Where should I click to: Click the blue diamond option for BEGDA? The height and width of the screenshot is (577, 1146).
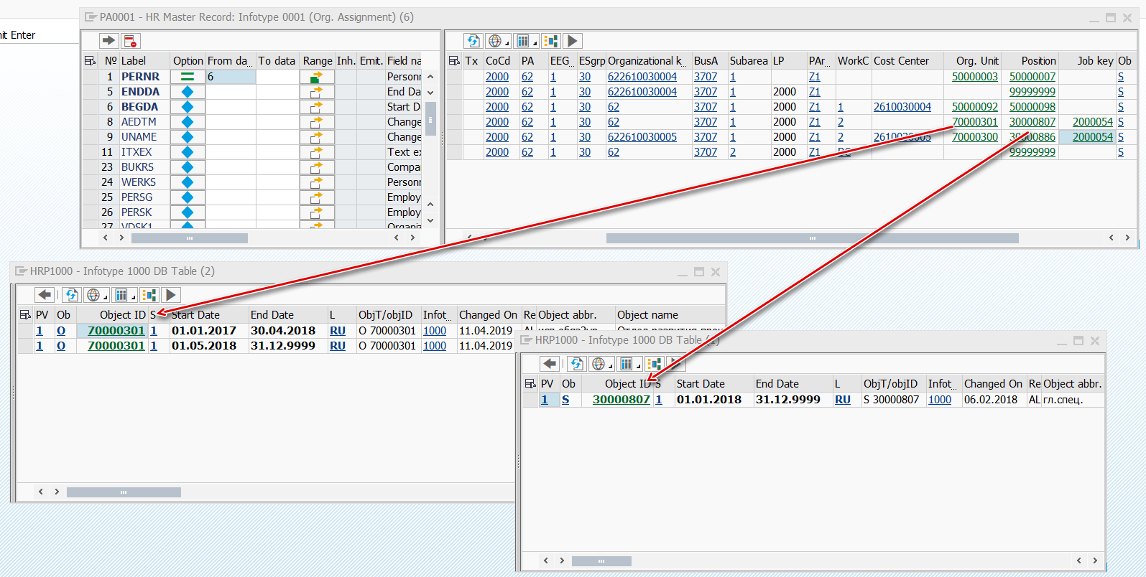pos(188,107)
